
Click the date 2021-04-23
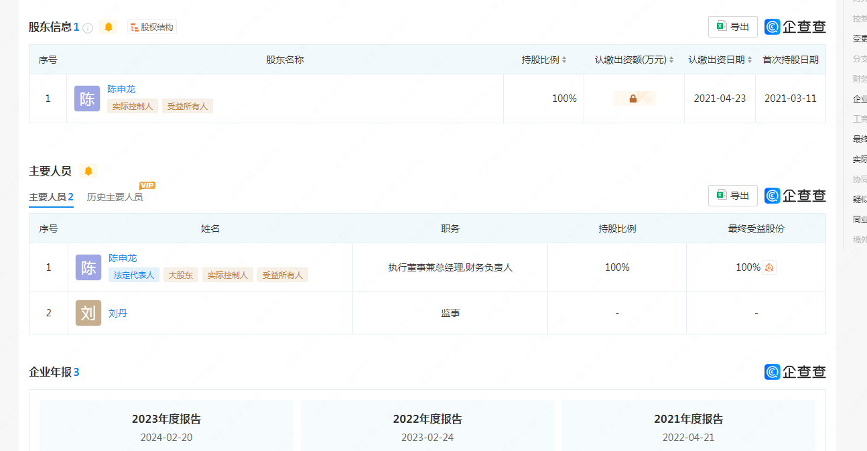coord(720,99)
